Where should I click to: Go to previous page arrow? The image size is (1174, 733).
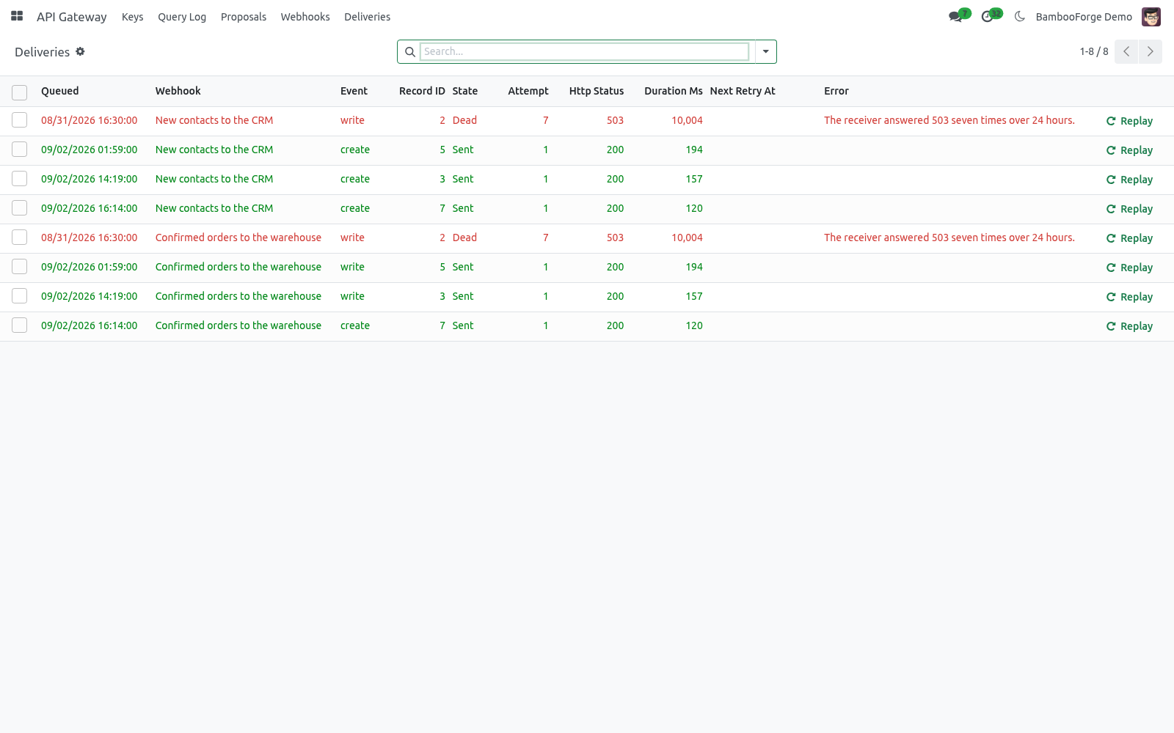pyautogui.click(x=1126, y=51)
